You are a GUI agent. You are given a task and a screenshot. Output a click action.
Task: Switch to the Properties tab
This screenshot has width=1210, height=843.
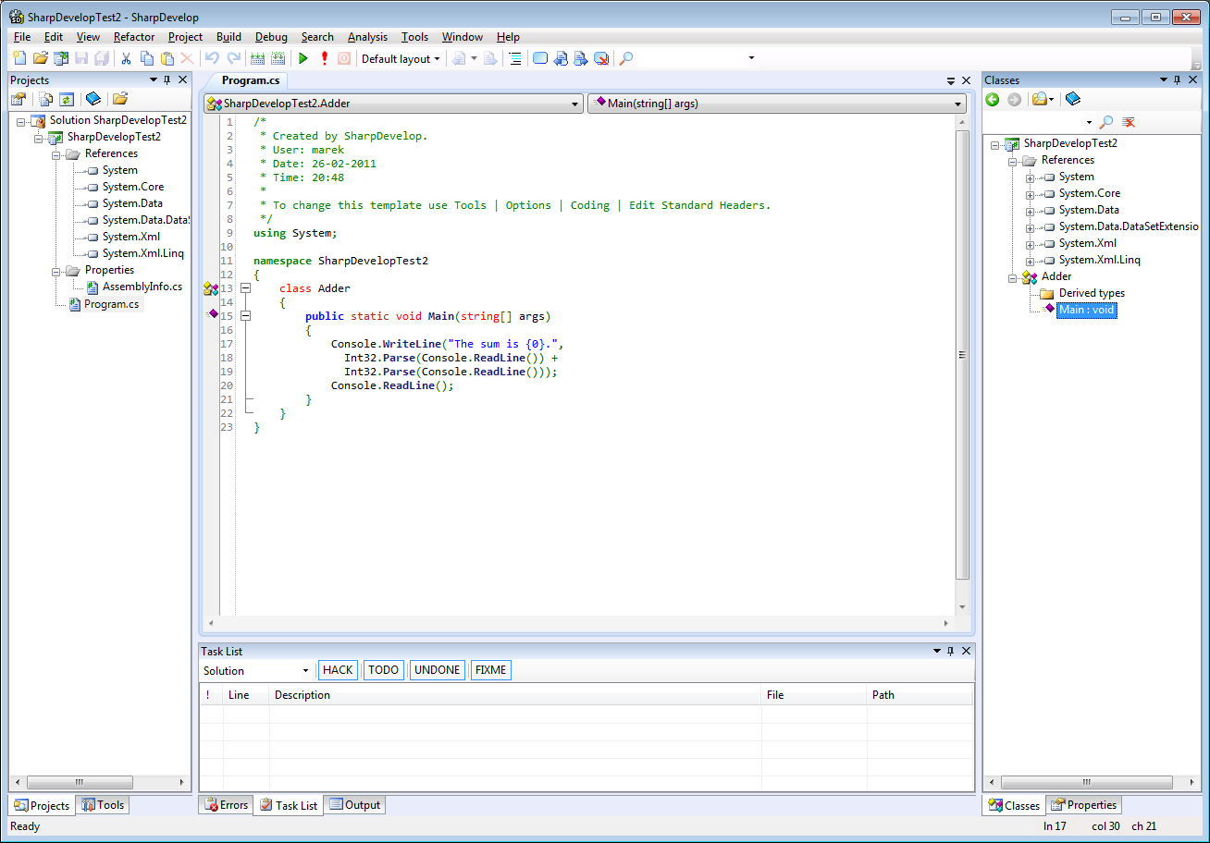[1084, 805]
